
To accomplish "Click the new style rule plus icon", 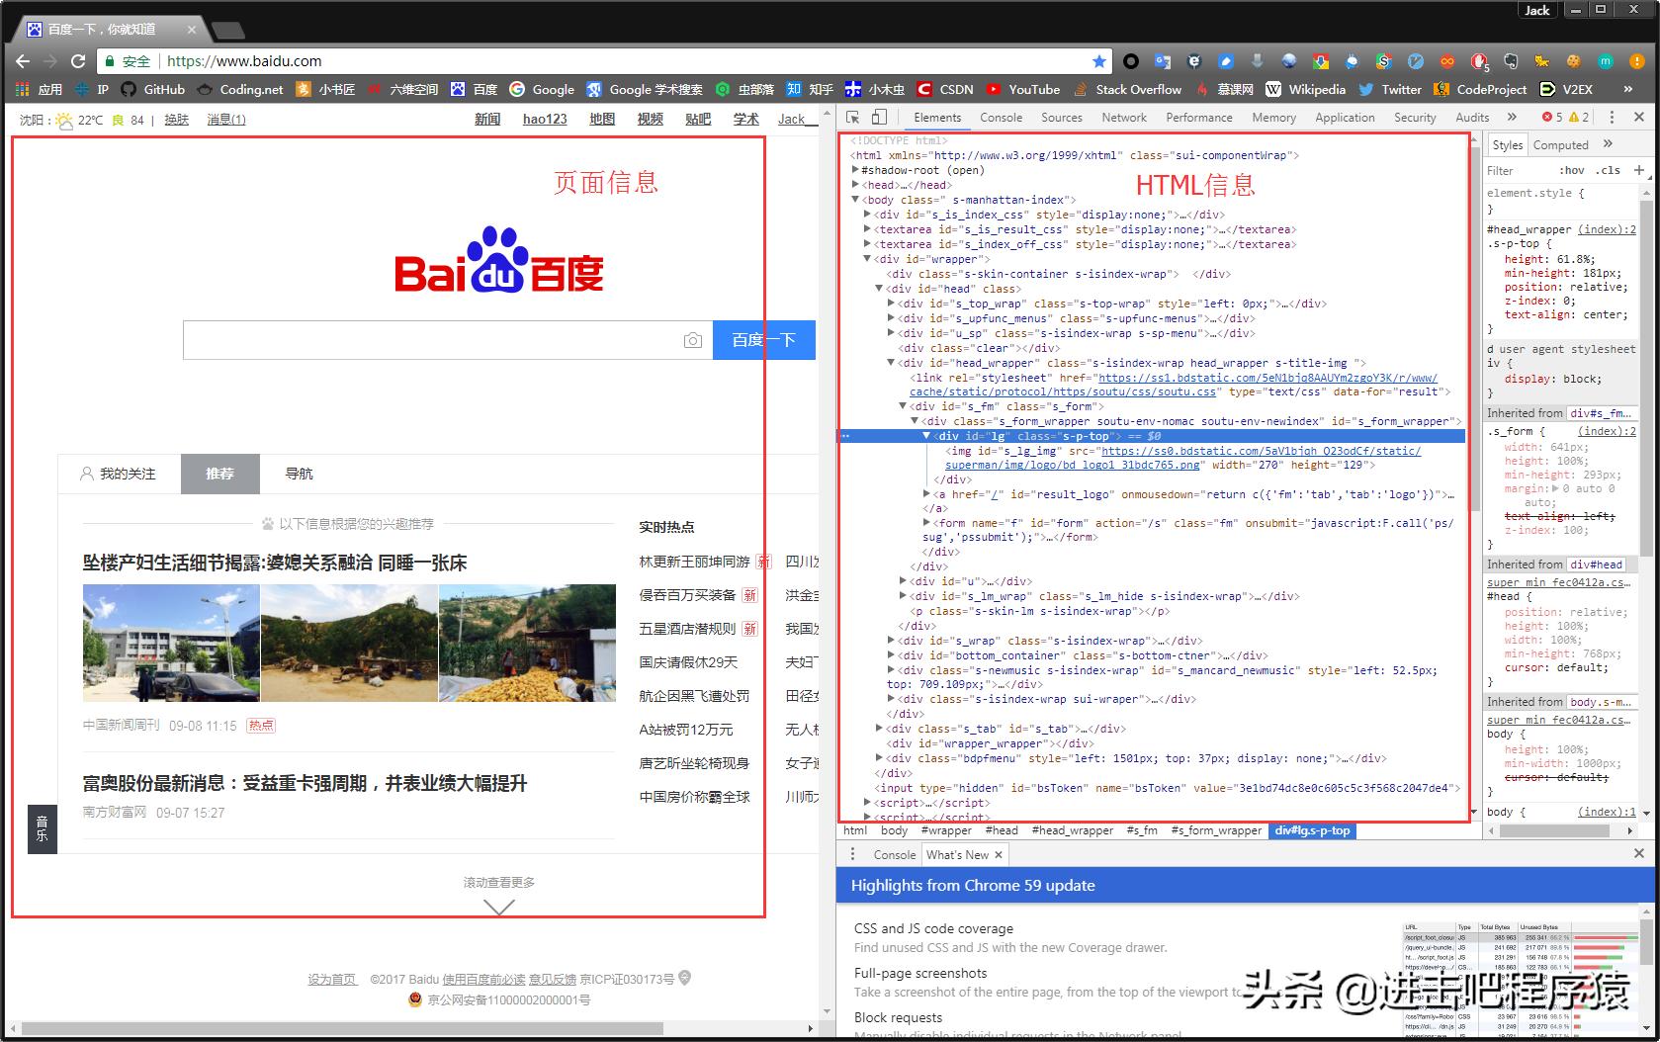I will coord(1638,170).
